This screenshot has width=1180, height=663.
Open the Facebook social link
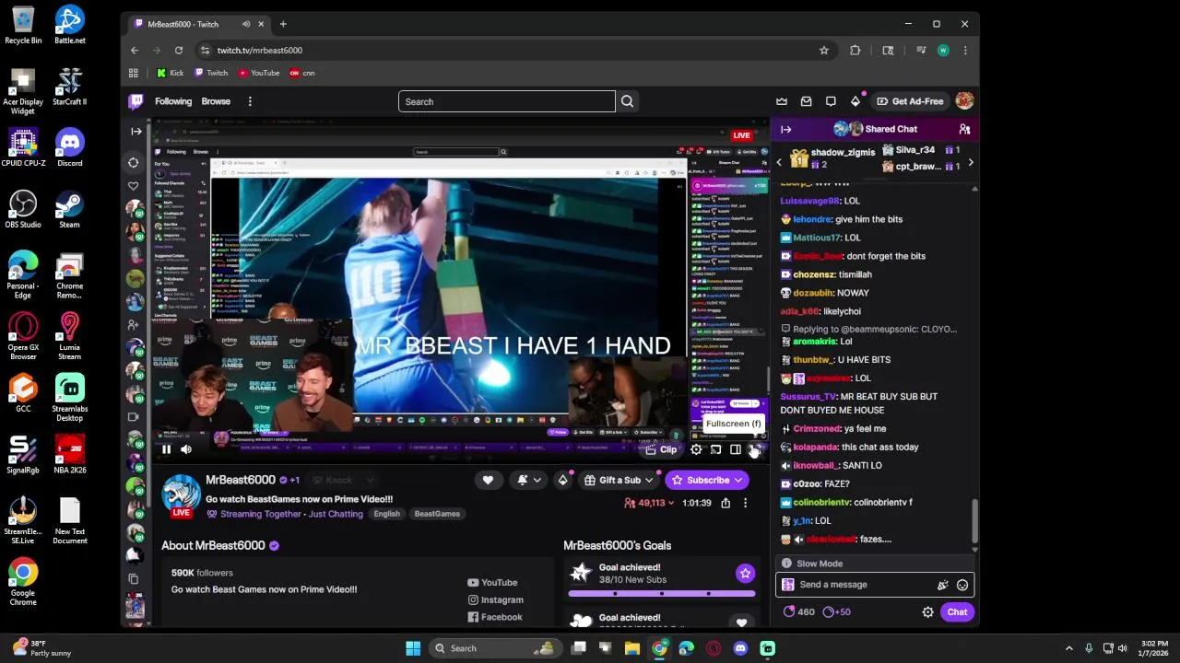click(x=494, y=618)
